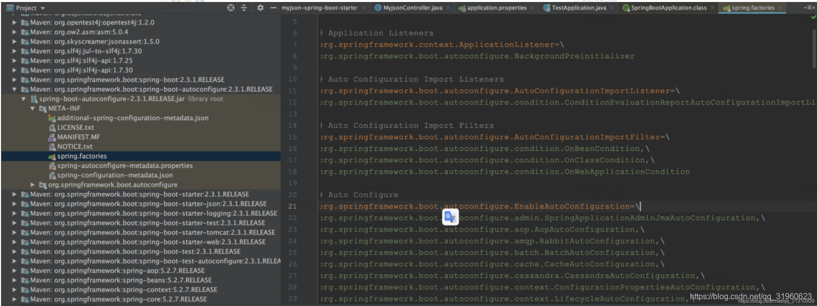Close the myjson-spring-boot-starter tab
Screen dimensions: 817x306
point(364,8)
